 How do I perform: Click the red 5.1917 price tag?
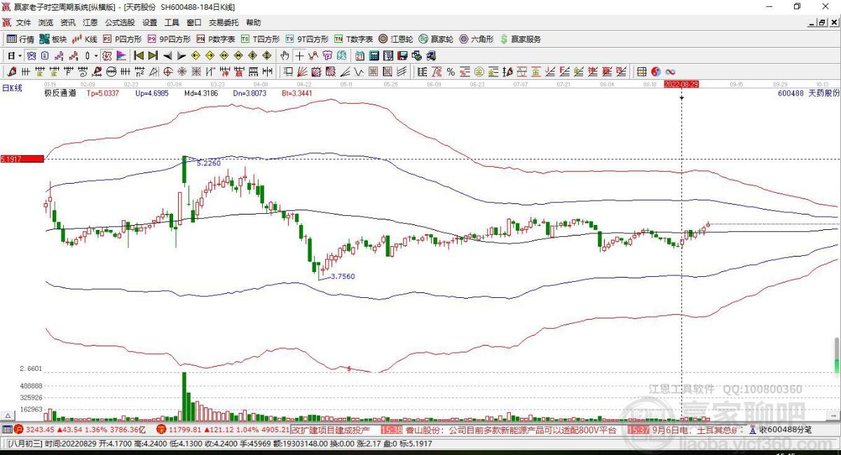(22, 159)
